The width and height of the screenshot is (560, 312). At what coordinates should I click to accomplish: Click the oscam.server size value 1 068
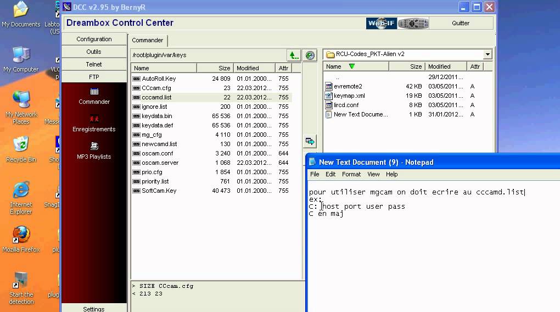222,163
